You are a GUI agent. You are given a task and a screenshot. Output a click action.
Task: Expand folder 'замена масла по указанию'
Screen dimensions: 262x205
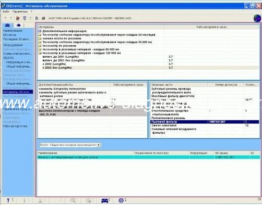tap(40, 39)
